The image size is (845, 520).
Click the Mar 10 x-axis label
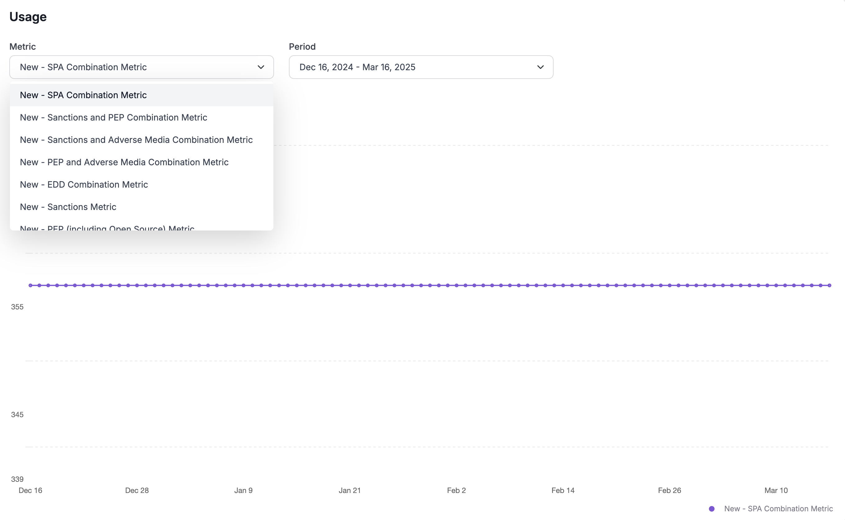pyautogui.click(x=775, y=490)
